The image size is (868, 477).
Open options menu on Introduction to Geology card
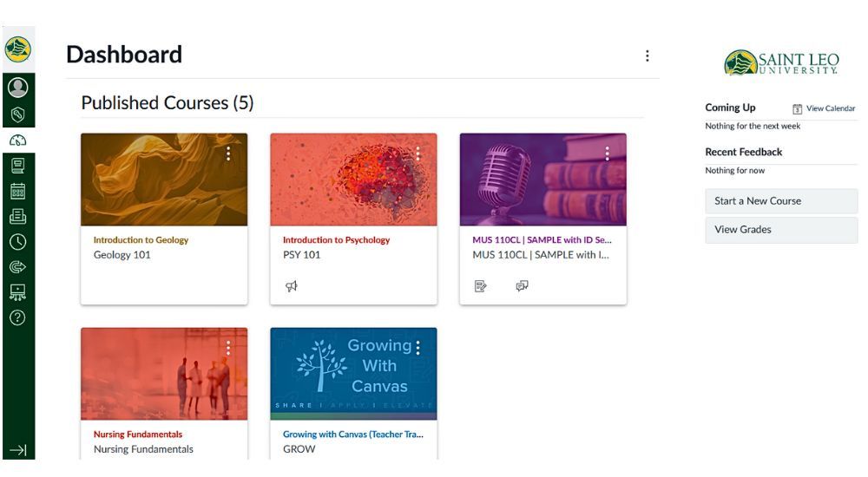pyautogui.click(x=228, y=154)
